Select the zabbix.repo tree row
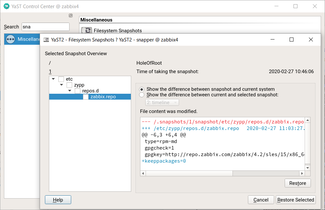The height and width of the screenshot is (210, 325). point(90,97)
